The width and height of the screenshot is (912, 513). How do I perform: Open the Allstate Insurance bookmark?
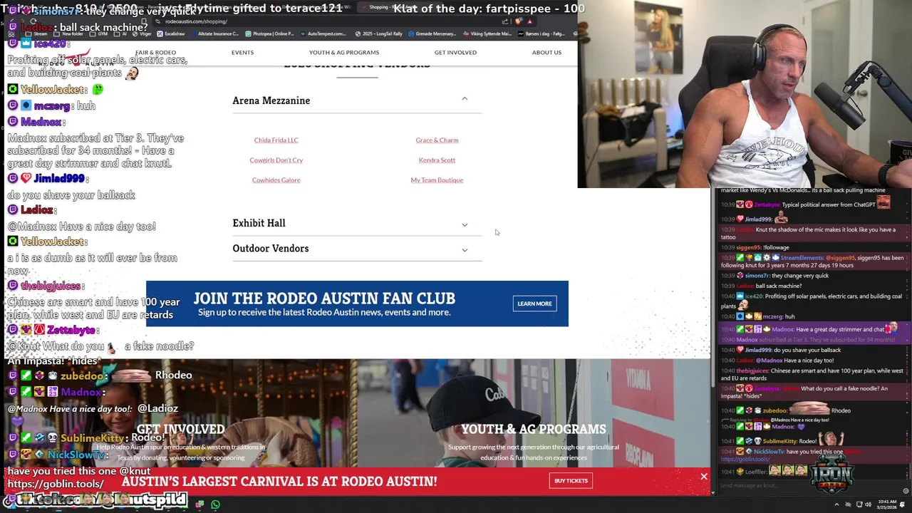click(x=214, y=33)
